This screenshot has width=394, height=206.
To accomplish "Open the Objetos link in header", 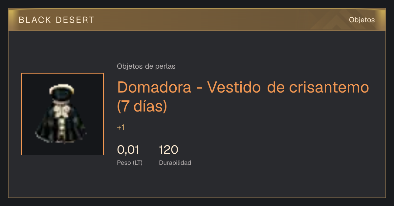I will point(362,20).
